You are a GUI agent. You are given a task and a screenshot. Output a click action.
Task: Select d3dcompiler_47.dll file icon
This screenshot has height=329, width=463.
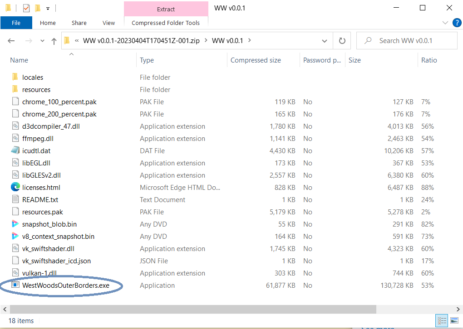(x=15, y=126)
